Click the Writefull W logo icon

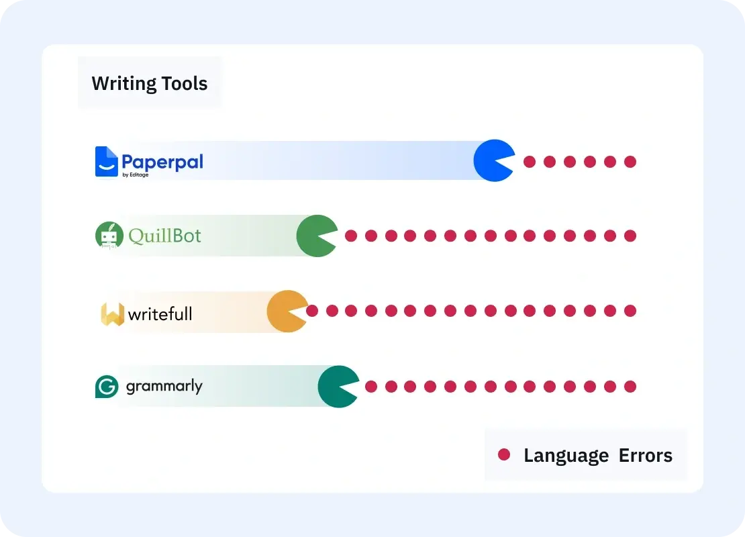click(x=112, y=314)
